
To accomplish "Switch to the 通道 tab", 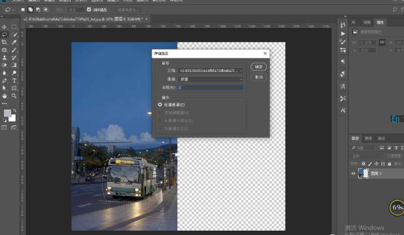I will (x=368, y=138).
